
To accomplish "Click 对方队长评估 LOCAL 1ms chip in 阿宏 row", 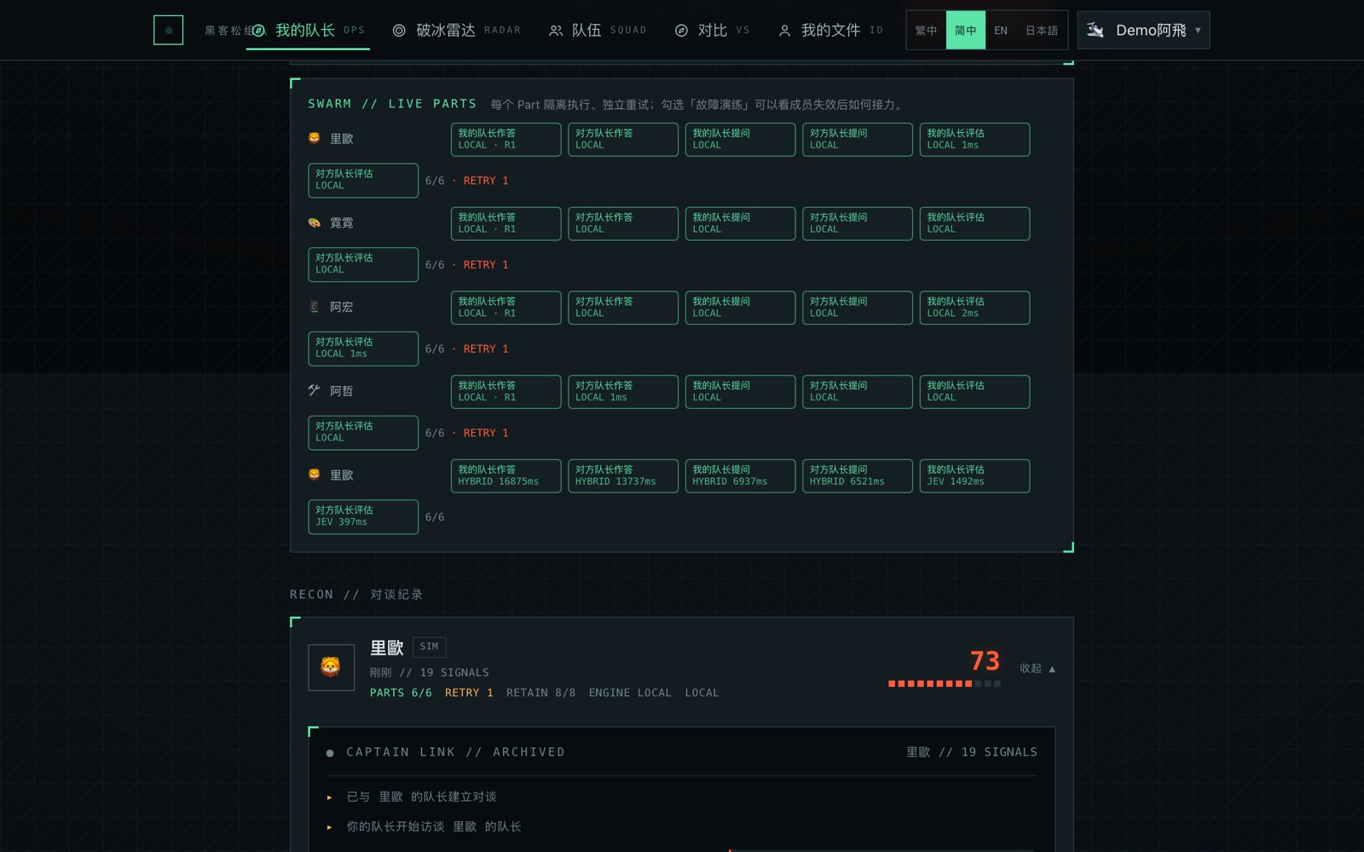I will point(363,348).
